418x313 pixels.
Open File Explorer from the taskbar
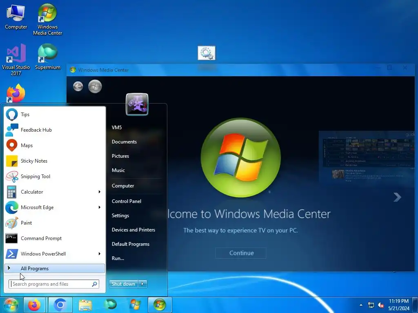click(x=85, y=305)
